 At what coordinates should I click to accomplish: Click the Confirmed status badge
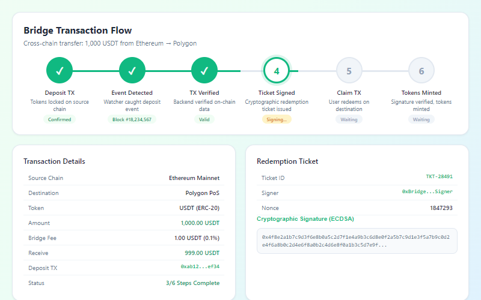[60, 119]
